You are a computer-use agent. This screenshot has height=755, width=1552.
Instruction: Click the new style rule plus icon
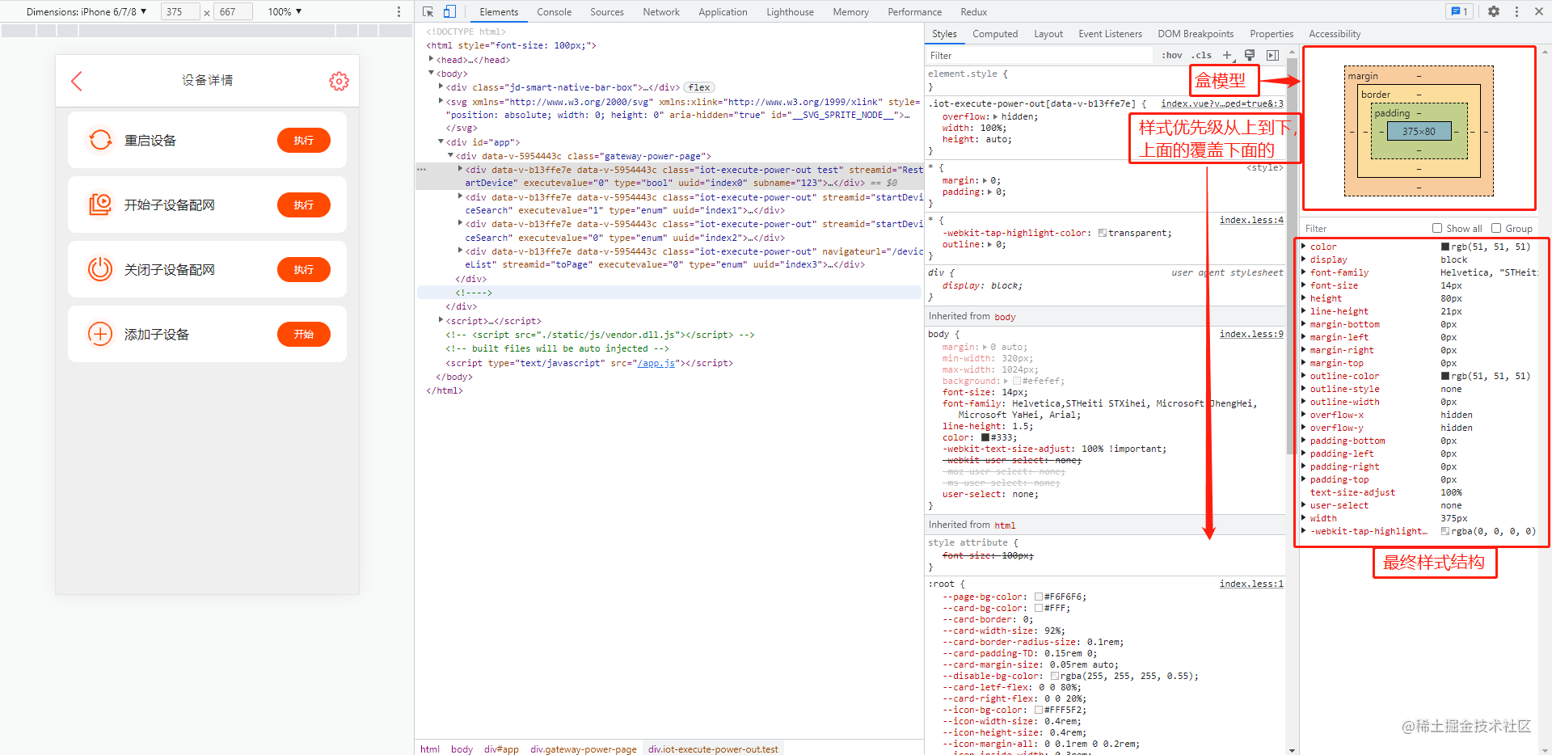pos(1227,55)
